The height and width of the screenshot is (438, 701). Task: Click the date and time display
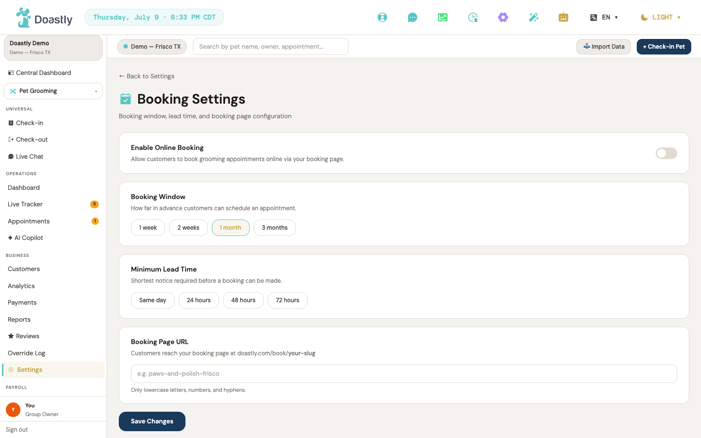pos(154,18)
